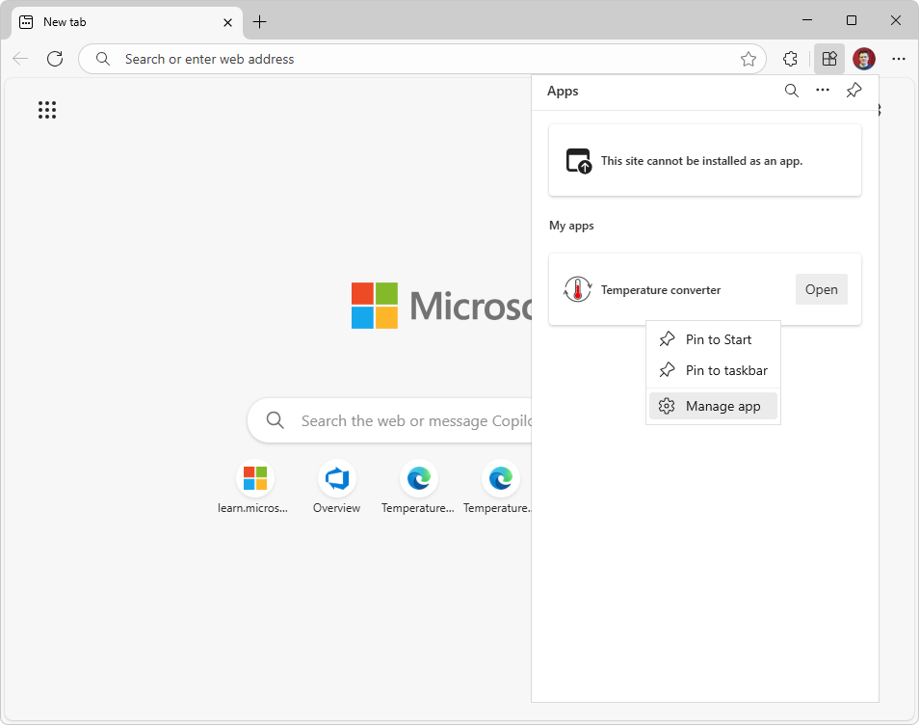Viewport: 919px width, 725px height.
Task: Open the favorites star in the address bar
Action: pyautogui.click(x=748, y=59)
